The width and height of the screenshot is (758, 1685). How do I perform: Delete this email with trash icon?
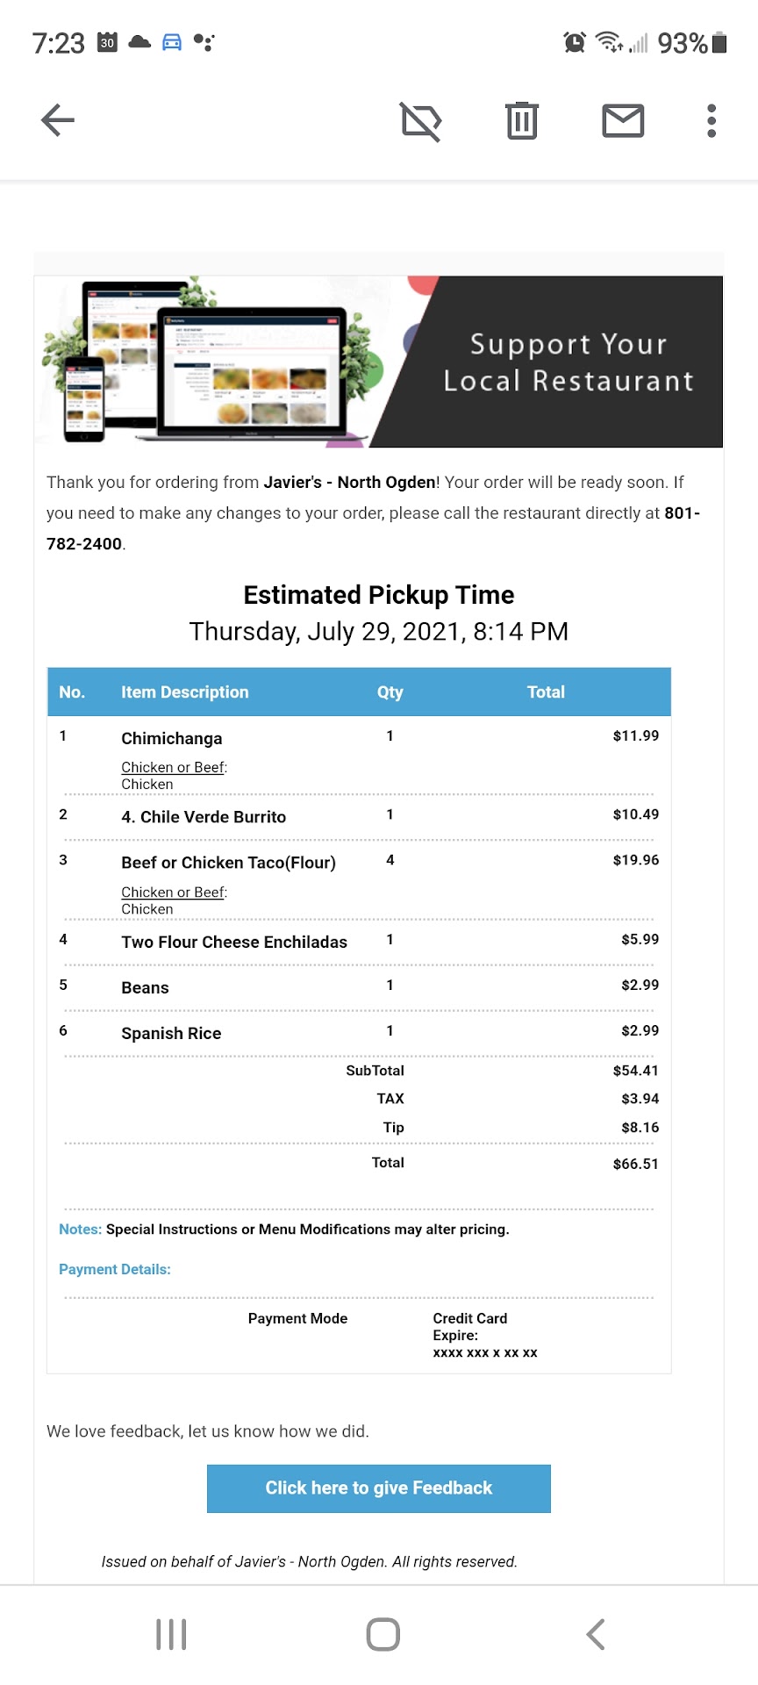[521, 120]
